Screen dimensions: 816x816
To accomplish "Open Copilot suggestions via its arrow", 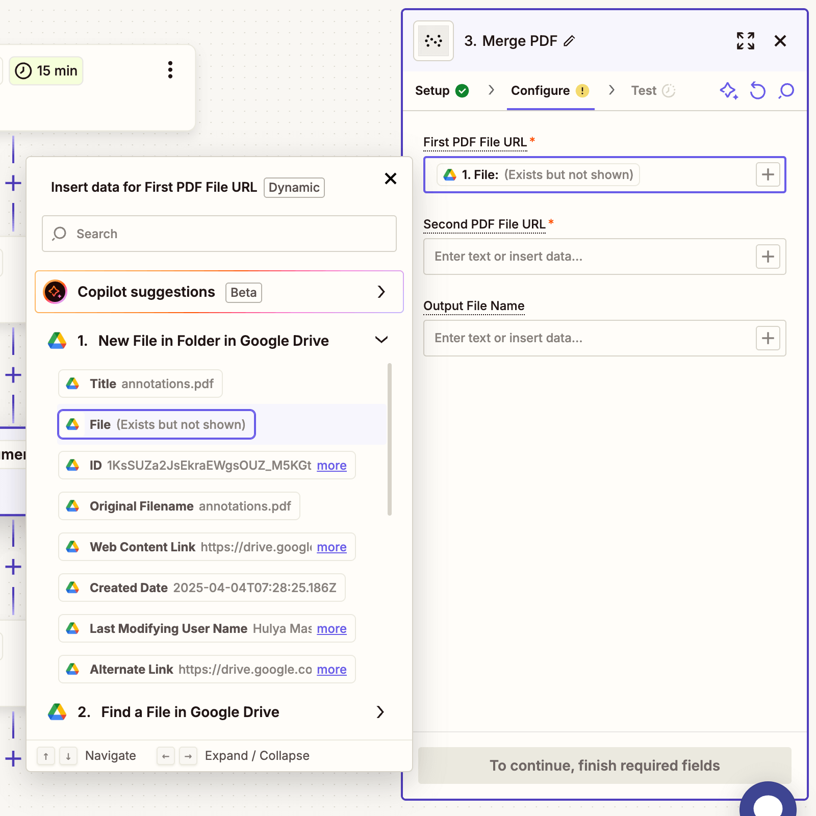I will pos(381,292).
